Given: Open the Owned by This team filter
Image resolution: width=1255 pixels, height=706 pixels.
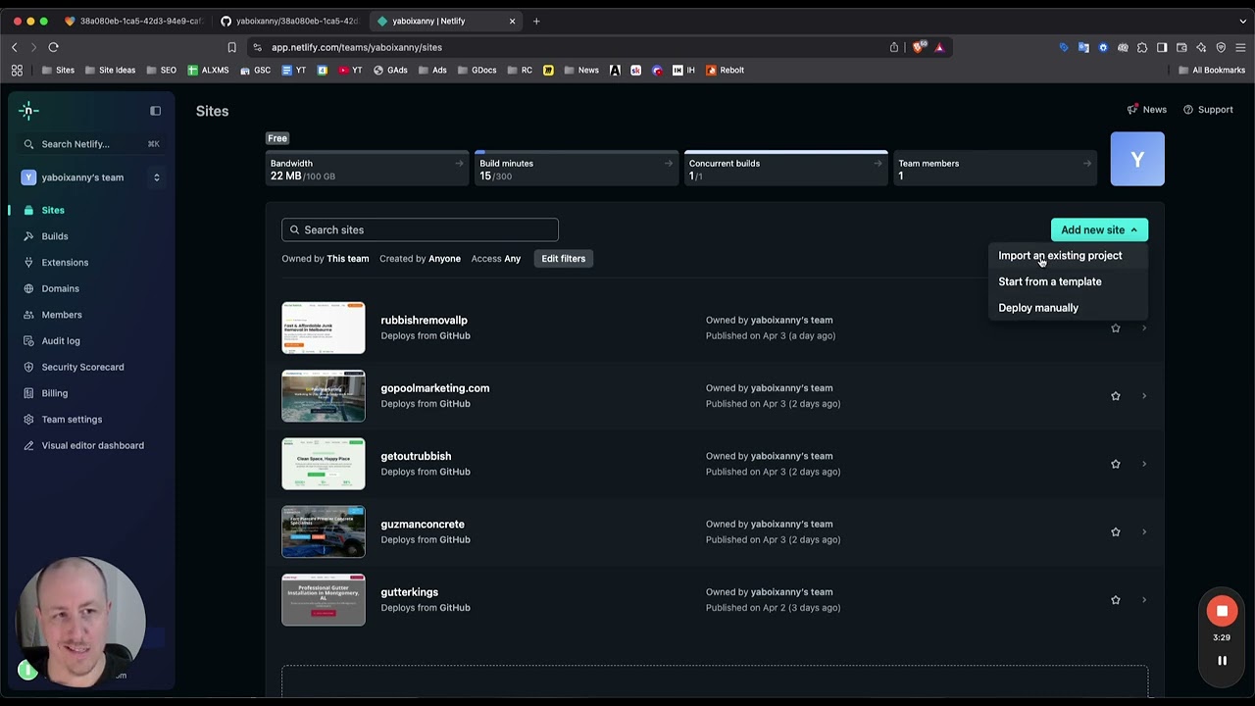Looking at the screenshot, I should [326, 259].
